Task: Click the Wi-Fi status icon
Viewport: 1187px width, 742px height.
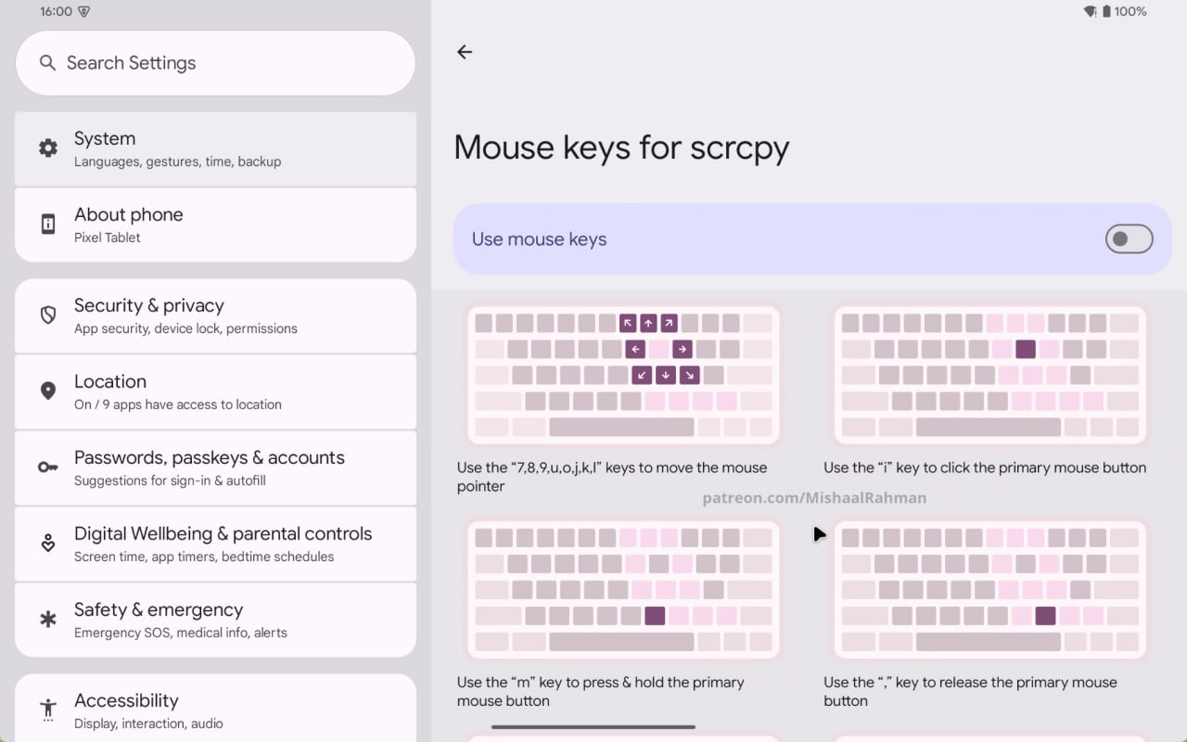Action: [x=1091, y=11]
